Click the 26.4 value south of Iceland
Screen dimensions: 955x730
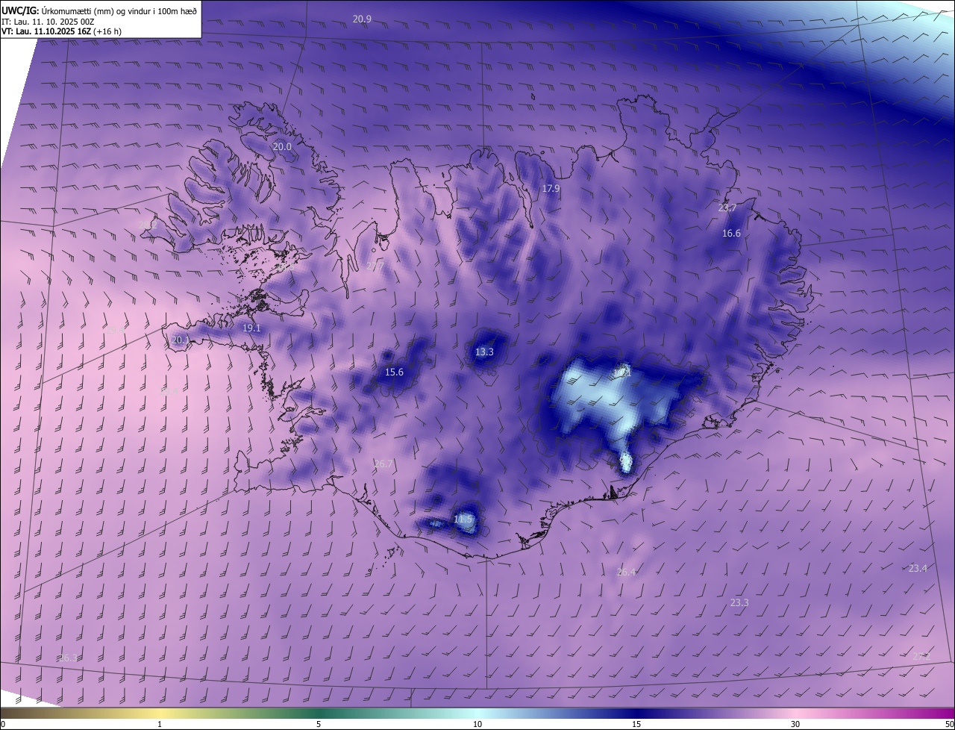(627, 573)
